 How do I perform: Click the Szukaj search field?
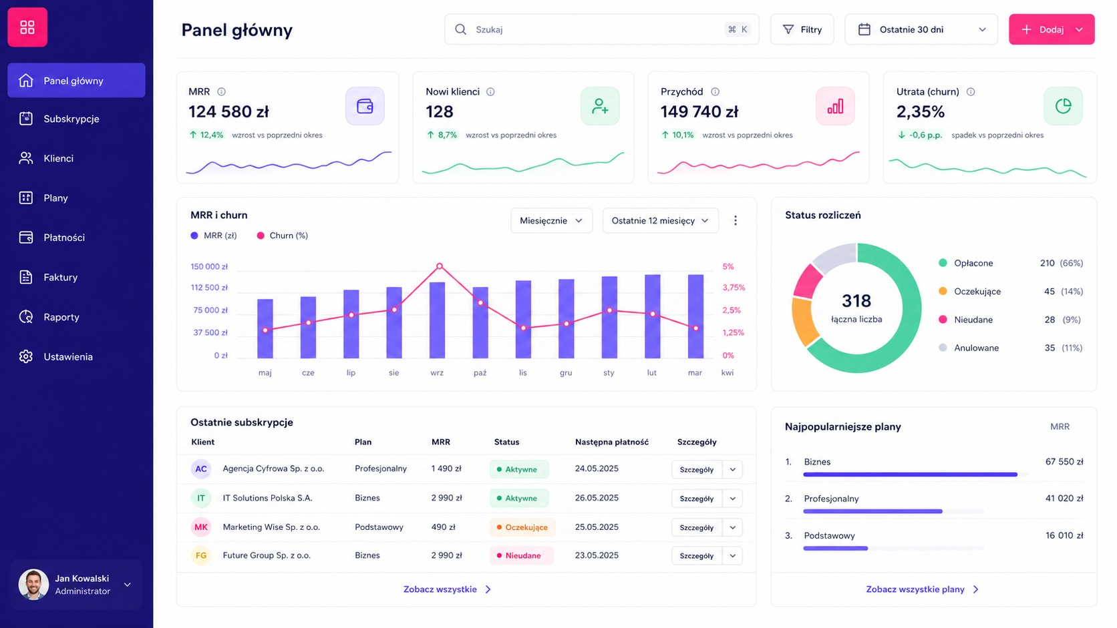point(601,29)
